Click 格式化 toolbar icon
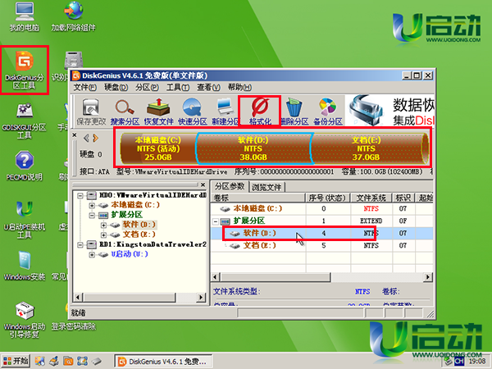 [x=260, y=112]
